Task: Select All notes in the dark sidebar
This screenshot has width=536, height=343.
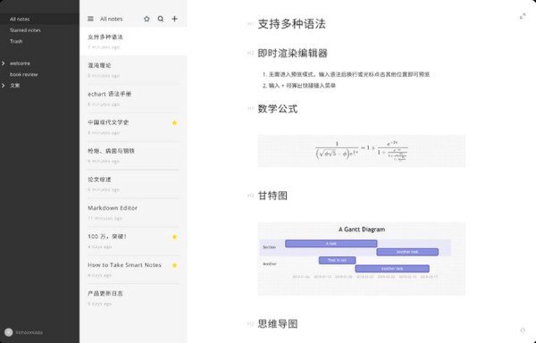Action: [40, 19]
